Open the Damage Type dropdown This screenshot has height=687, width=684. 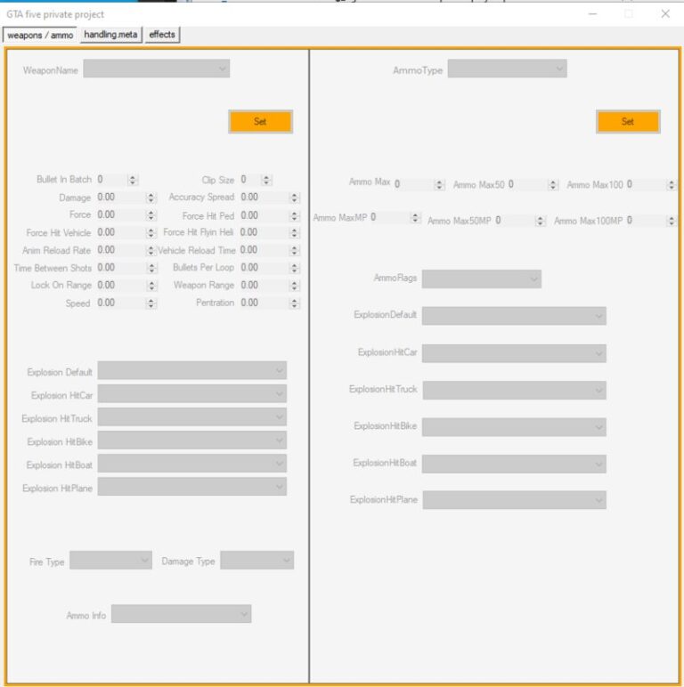pyautogui.click(x=256, y=561)
